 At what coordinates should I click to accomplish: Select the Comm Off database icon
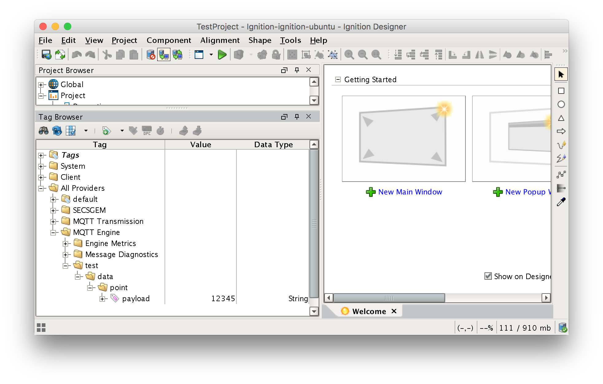point(150,55)
